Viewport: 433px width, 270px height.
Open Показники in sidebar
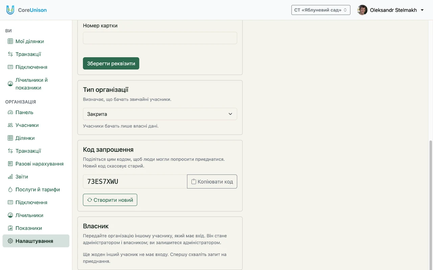point(36,228)
